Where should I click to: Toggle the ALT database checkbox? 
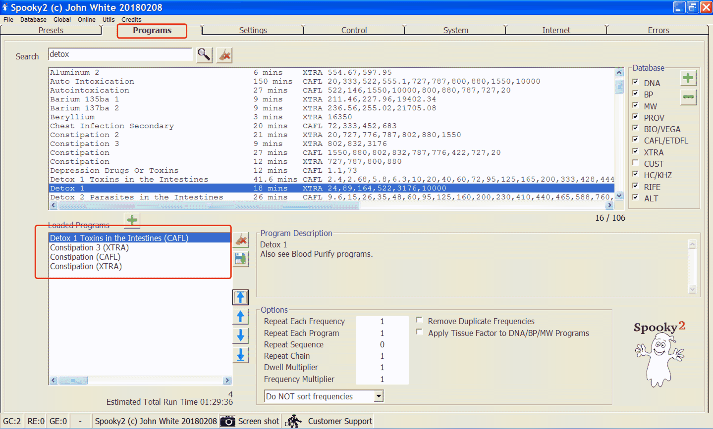[x=635, y=197]
